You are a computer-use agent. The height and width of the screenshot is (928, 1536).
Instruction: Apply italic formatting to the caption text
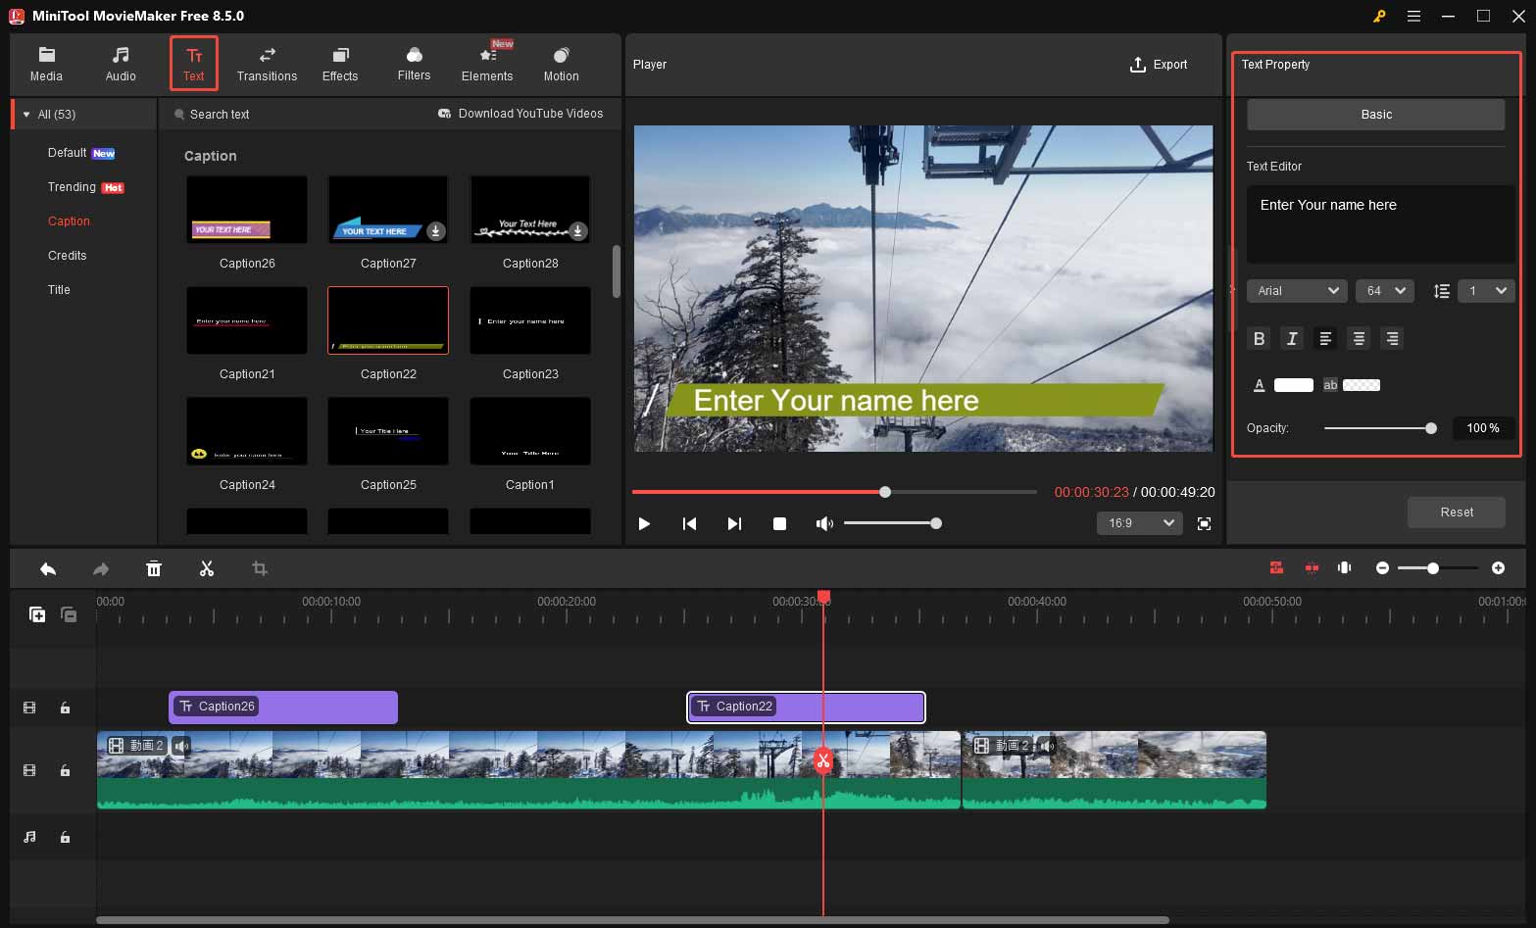point(1292,338)
